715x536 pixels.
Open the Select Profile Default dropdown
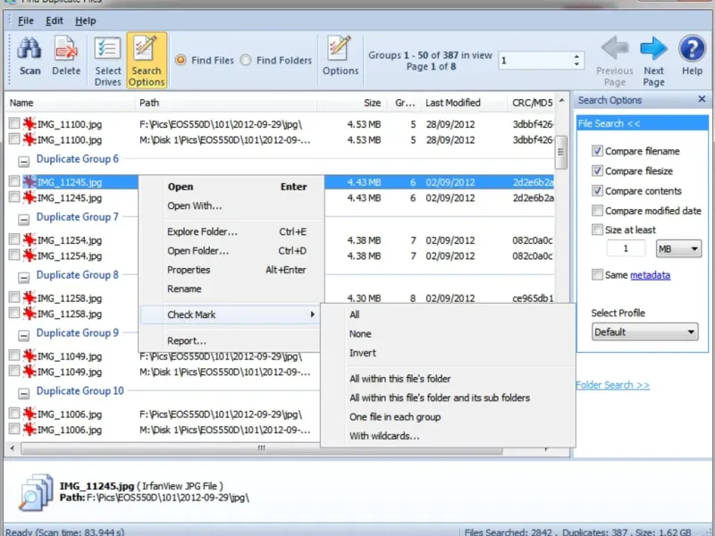(x=644, y=332)
